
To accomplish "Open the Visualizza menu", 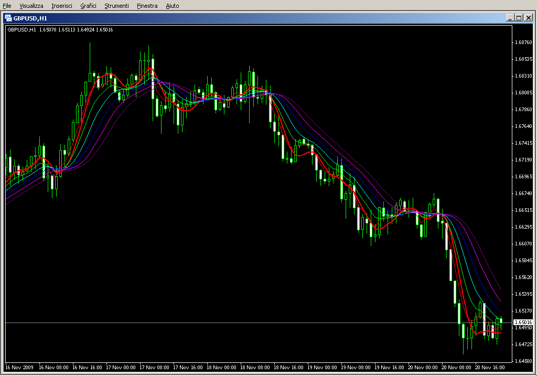I will [31, 6].
